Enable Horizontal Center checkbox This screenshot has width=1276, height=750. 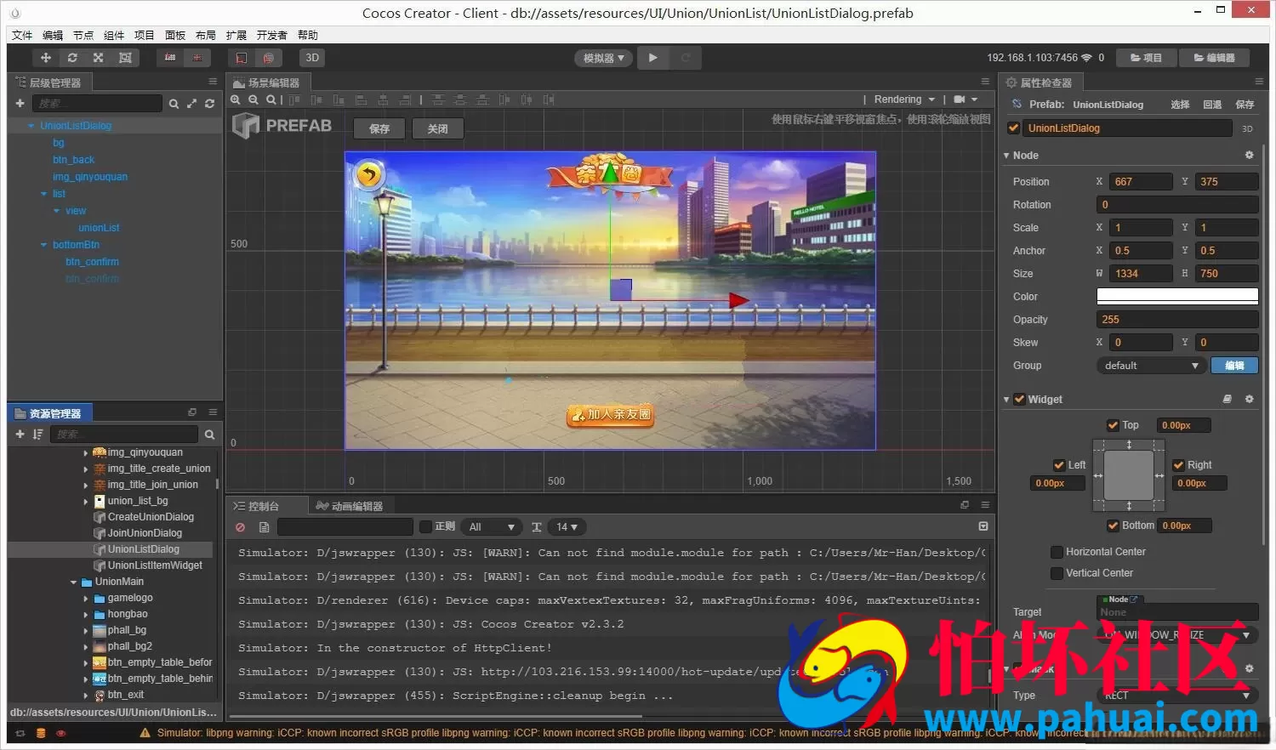(x=1057, y=552)
